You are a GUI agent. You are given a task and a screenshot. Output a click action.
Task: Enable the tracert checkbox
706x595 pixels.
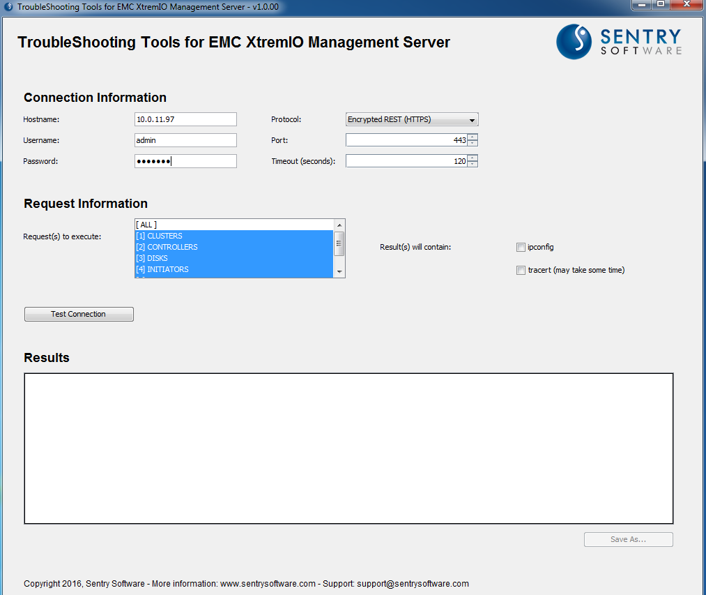point(521,271)
